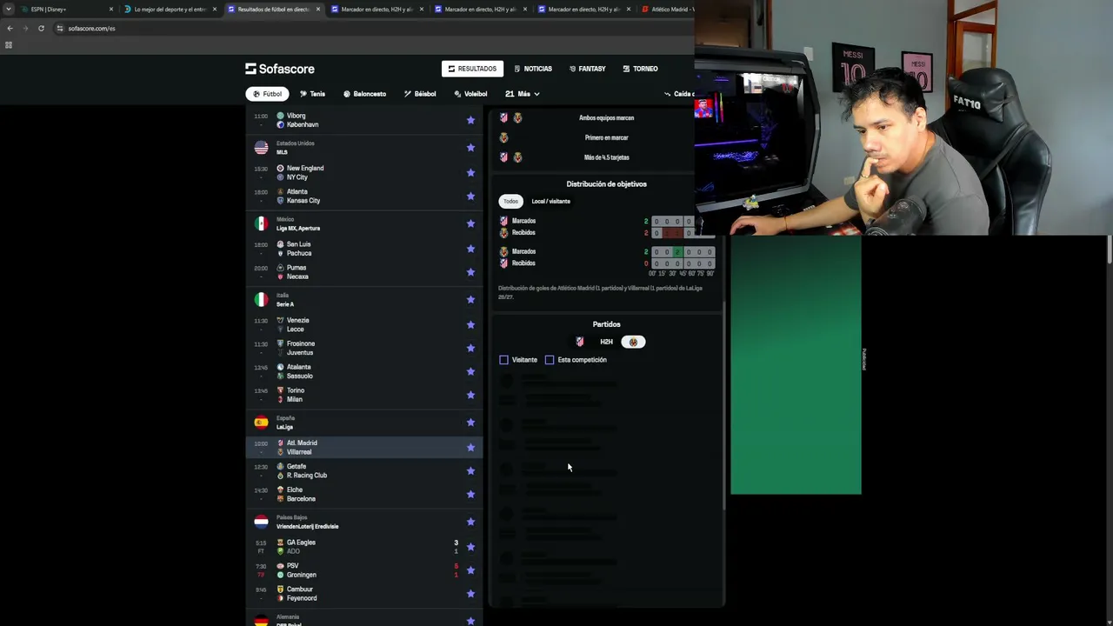The image size is (1113, 626).
Task: Switch to the ESPN | Disney+ browser tab
Action: point(65,10)
